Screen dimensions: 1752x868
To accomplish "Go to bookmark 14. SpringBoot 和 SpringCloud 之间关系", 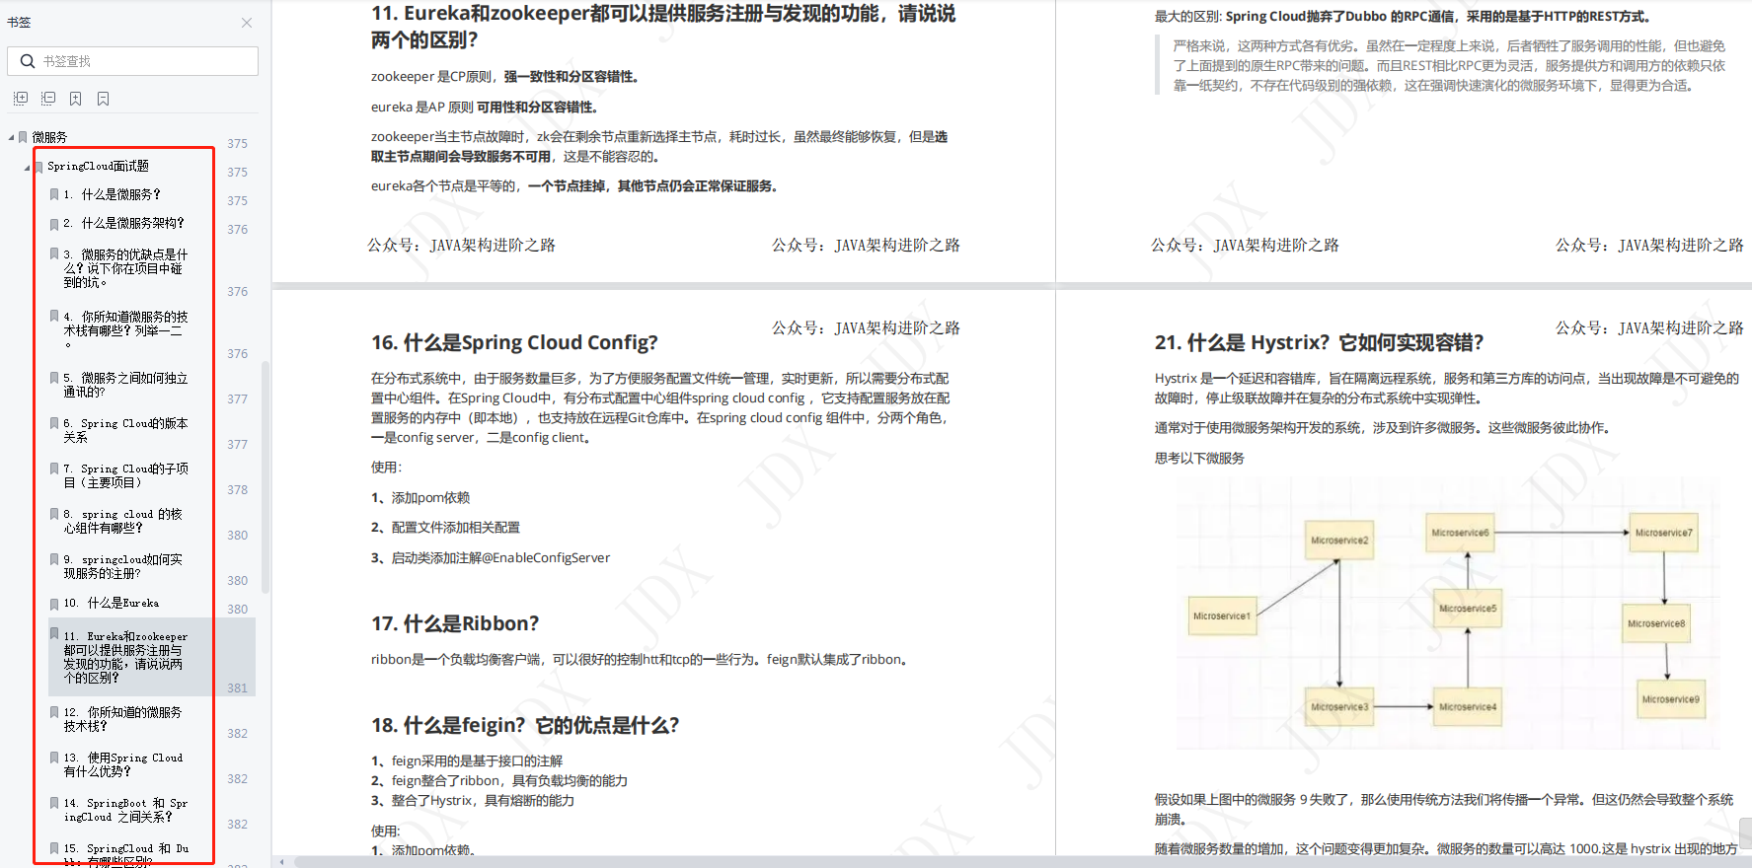I will [x=125, y=810].
